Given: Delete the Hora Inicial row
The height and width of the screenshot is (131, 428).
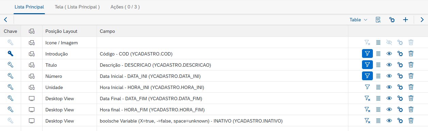Looking at the screenshot, I should tap(411, 87).
